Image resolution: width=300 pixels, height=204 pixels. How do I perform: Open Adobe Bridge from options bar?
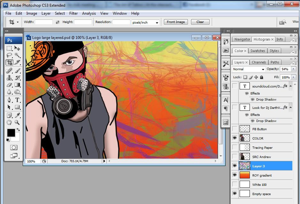click(283, 22)
